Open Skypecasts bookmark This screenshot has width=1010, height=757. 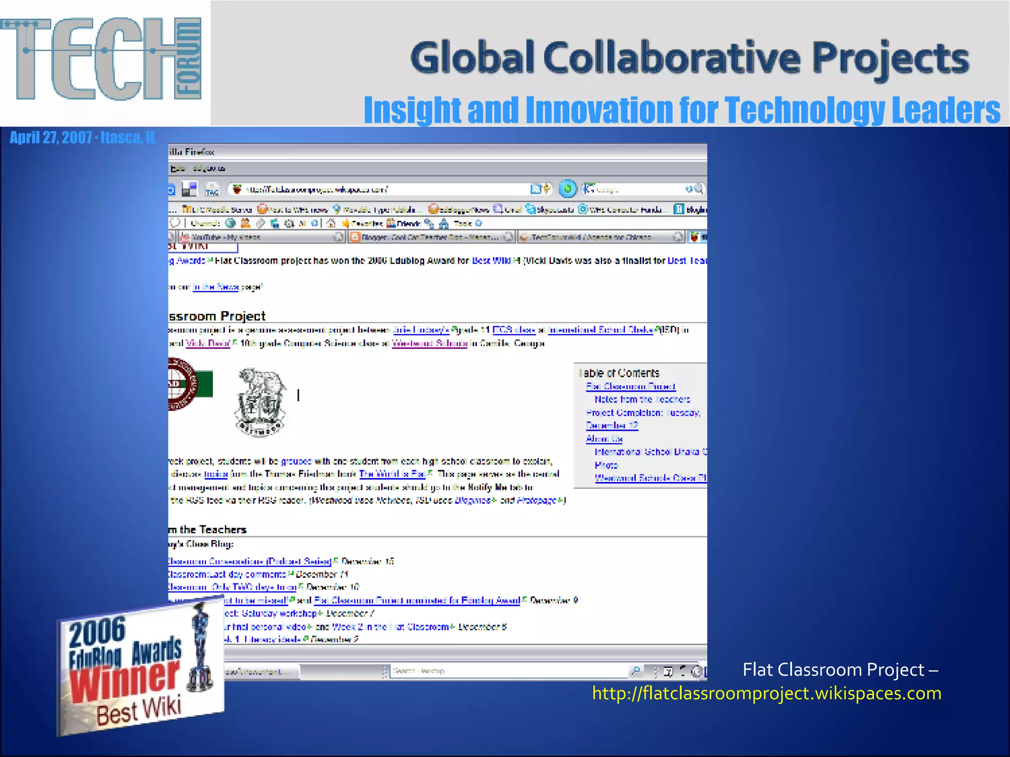549,209
